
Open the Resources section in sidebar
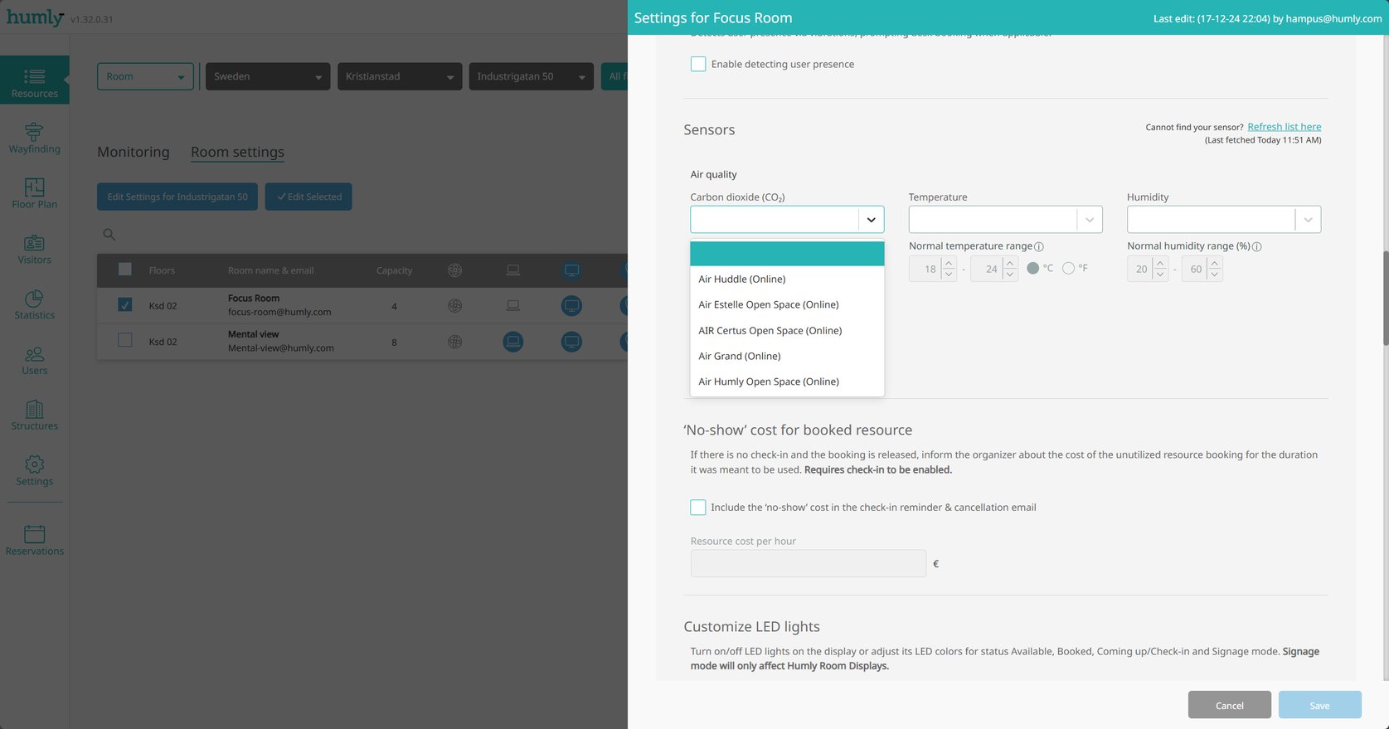click(35, 80)
